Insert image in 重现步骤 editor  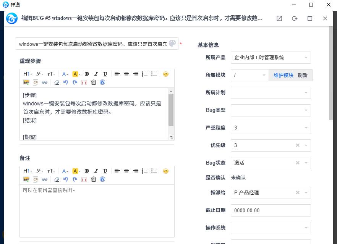click(26, 82)
